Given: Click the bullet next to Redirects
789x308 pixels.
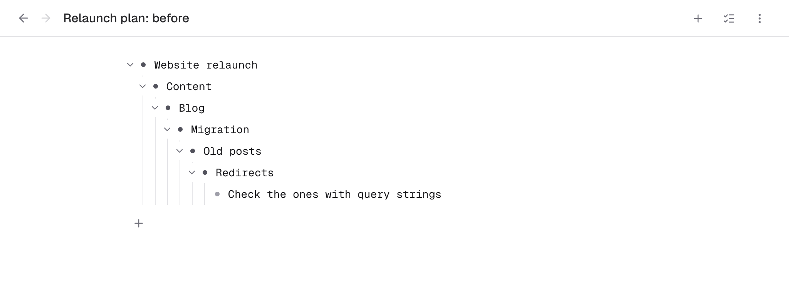Looking at the screenshot, I should (x=205, y=172).
